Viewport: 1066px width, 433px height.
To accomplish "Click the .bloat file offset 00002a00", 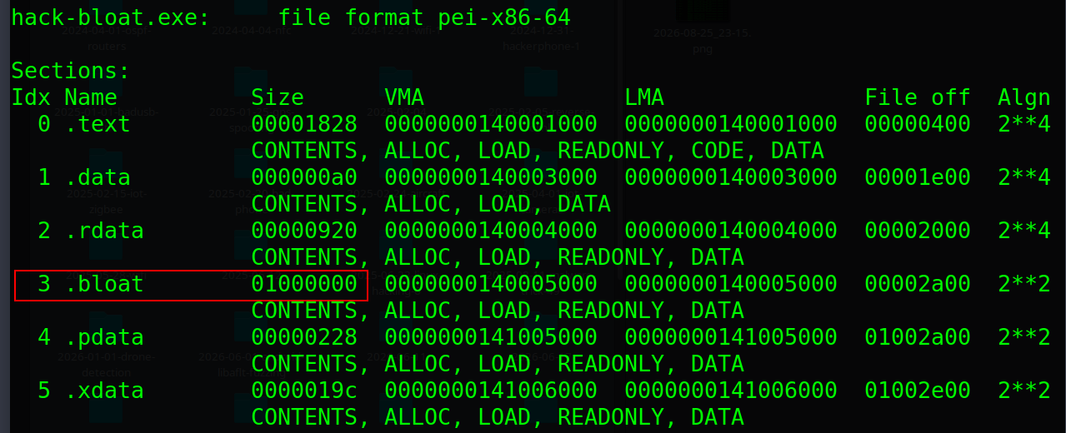I will (918, 284).
